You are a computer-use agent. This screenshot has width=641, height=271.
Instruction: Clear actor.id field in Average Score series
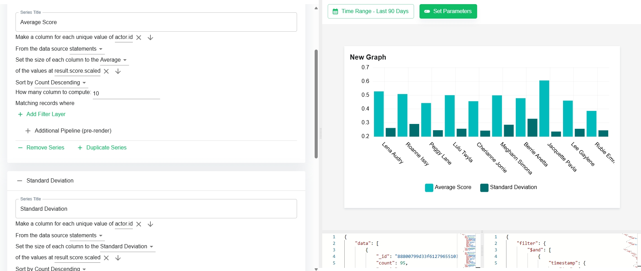(x=139, y=38)
